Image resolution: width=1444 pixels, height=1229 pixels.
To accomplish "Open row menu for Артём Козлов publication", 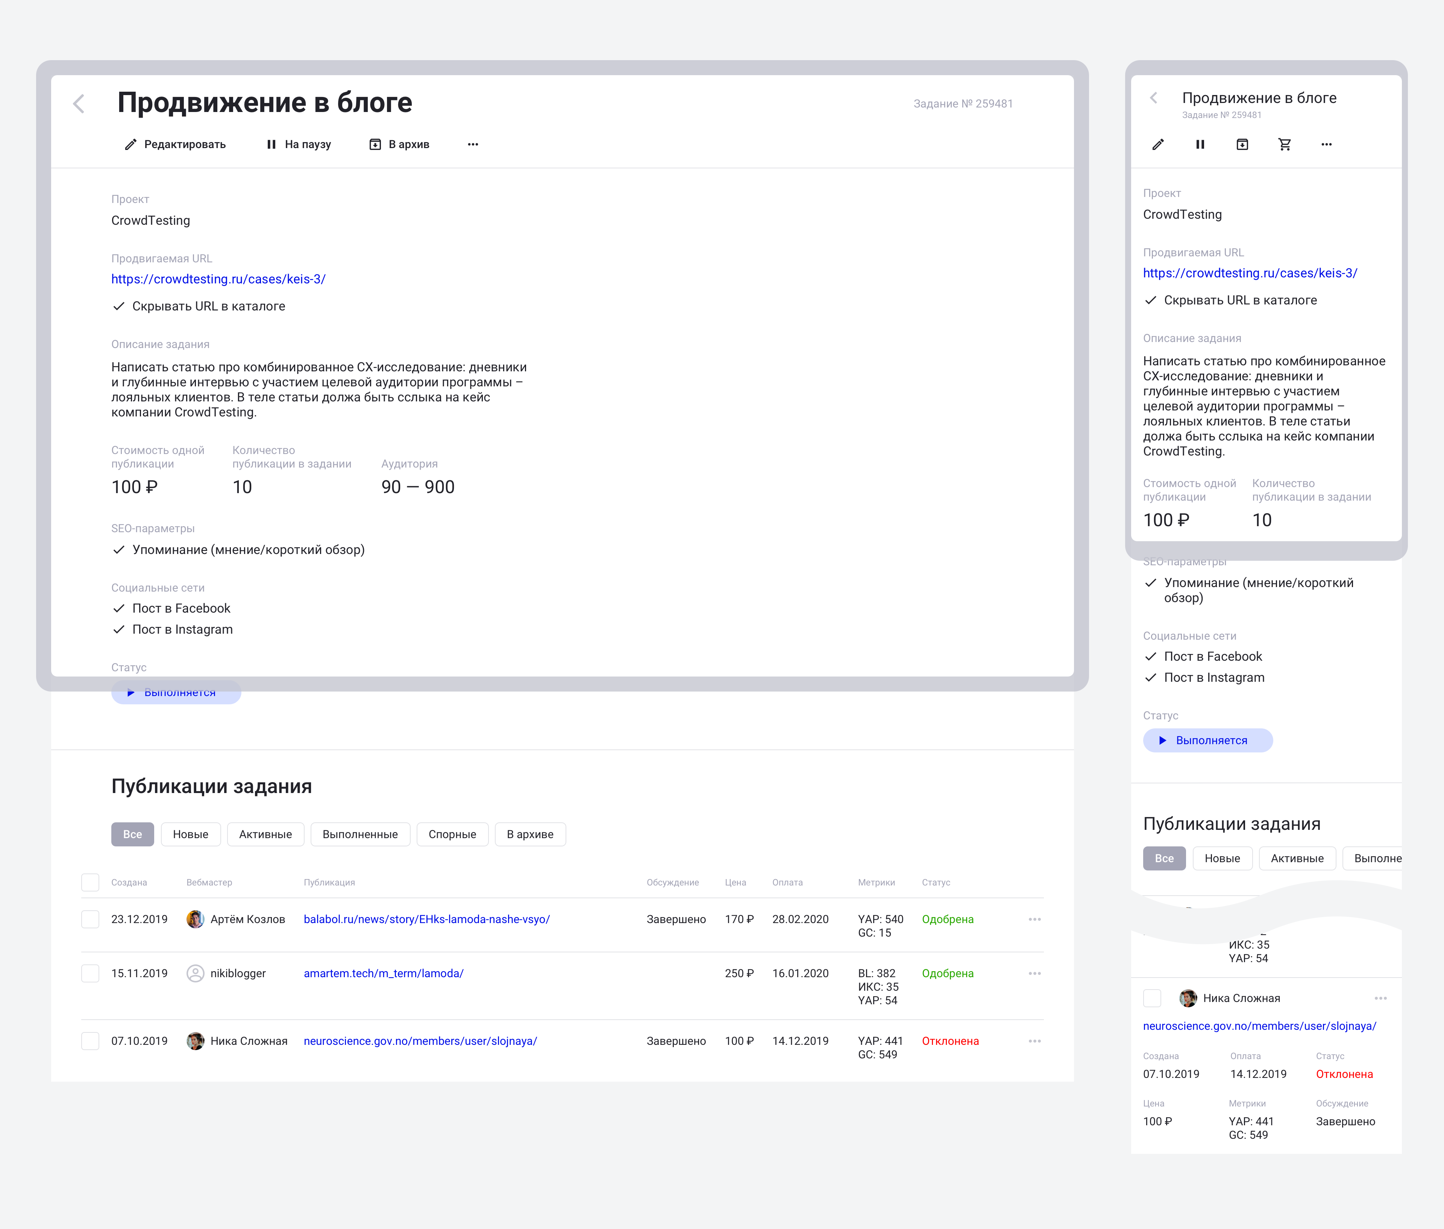I will (1034, 919).
